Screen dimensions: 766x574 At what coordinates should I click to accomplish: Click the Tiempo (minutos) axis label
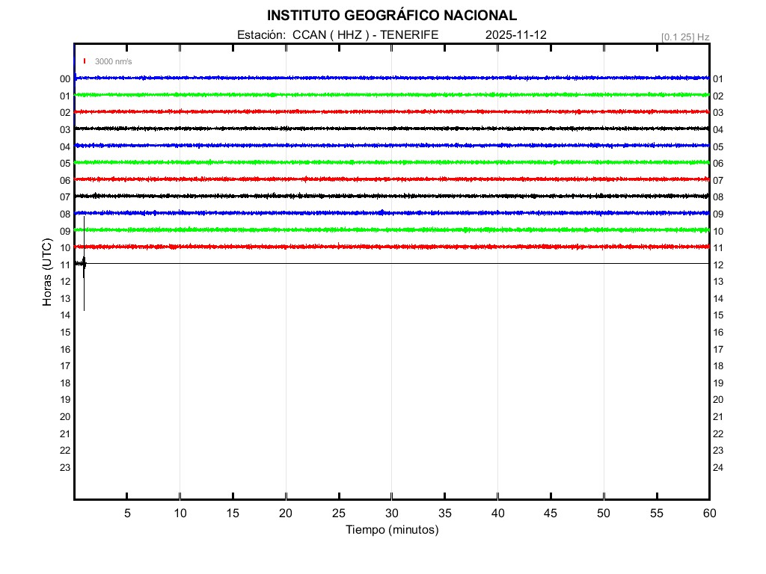tap(391, 530)
